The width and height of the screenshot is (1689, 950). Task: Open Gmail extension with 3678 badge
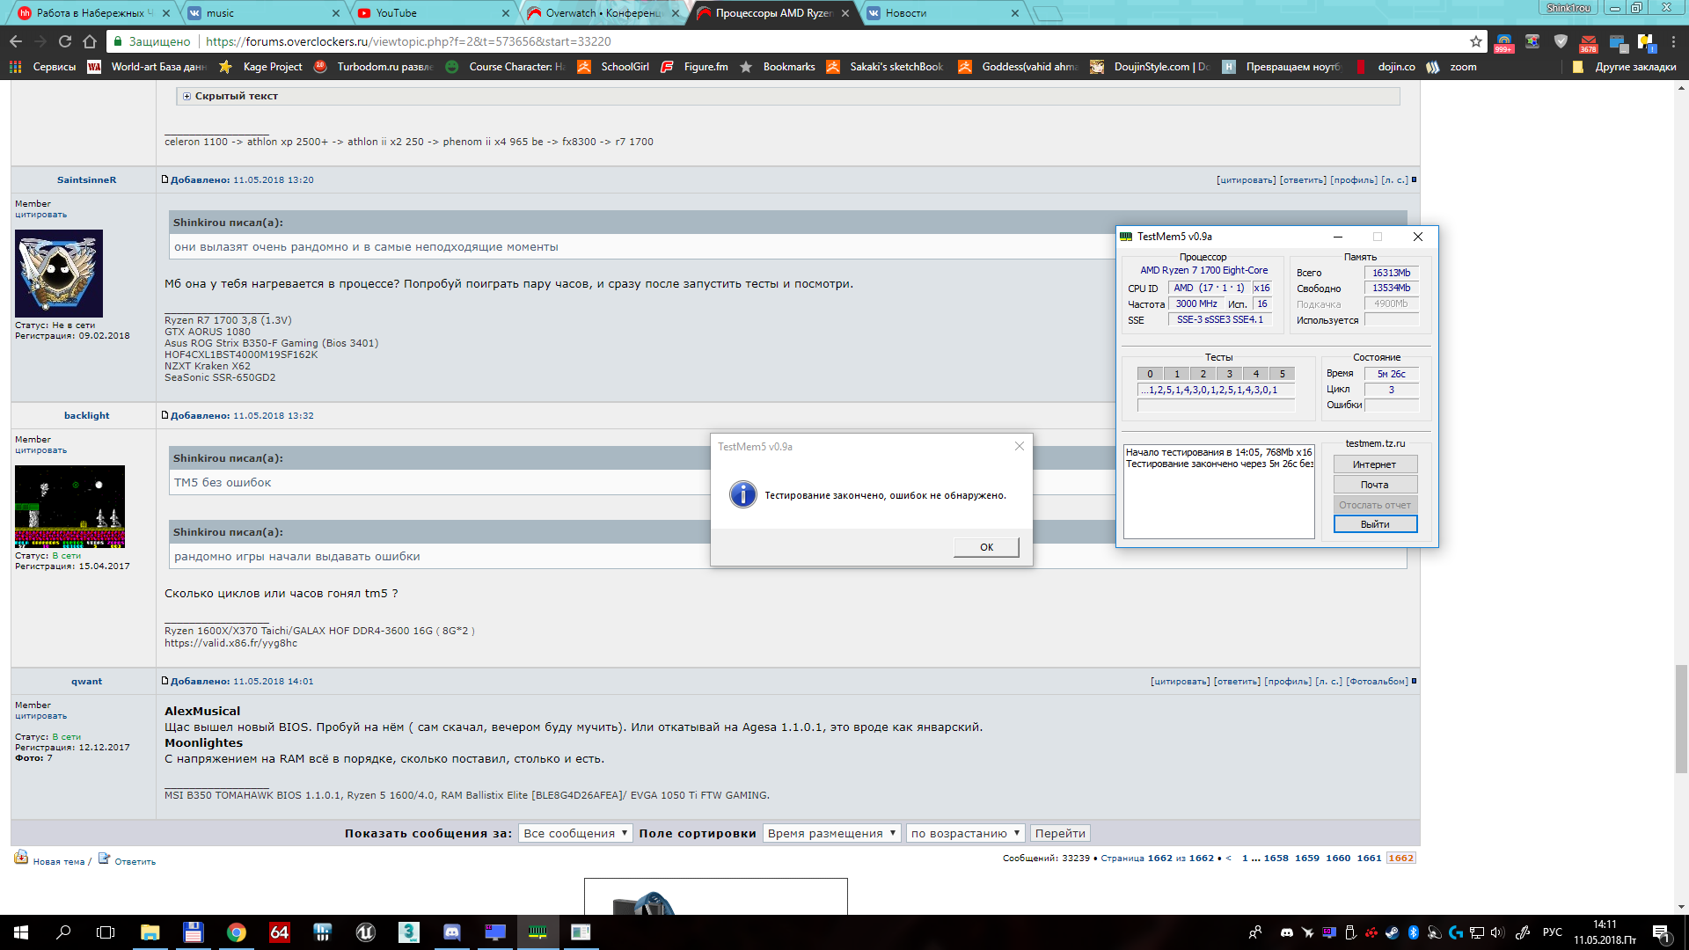[x=1588, y=42]
